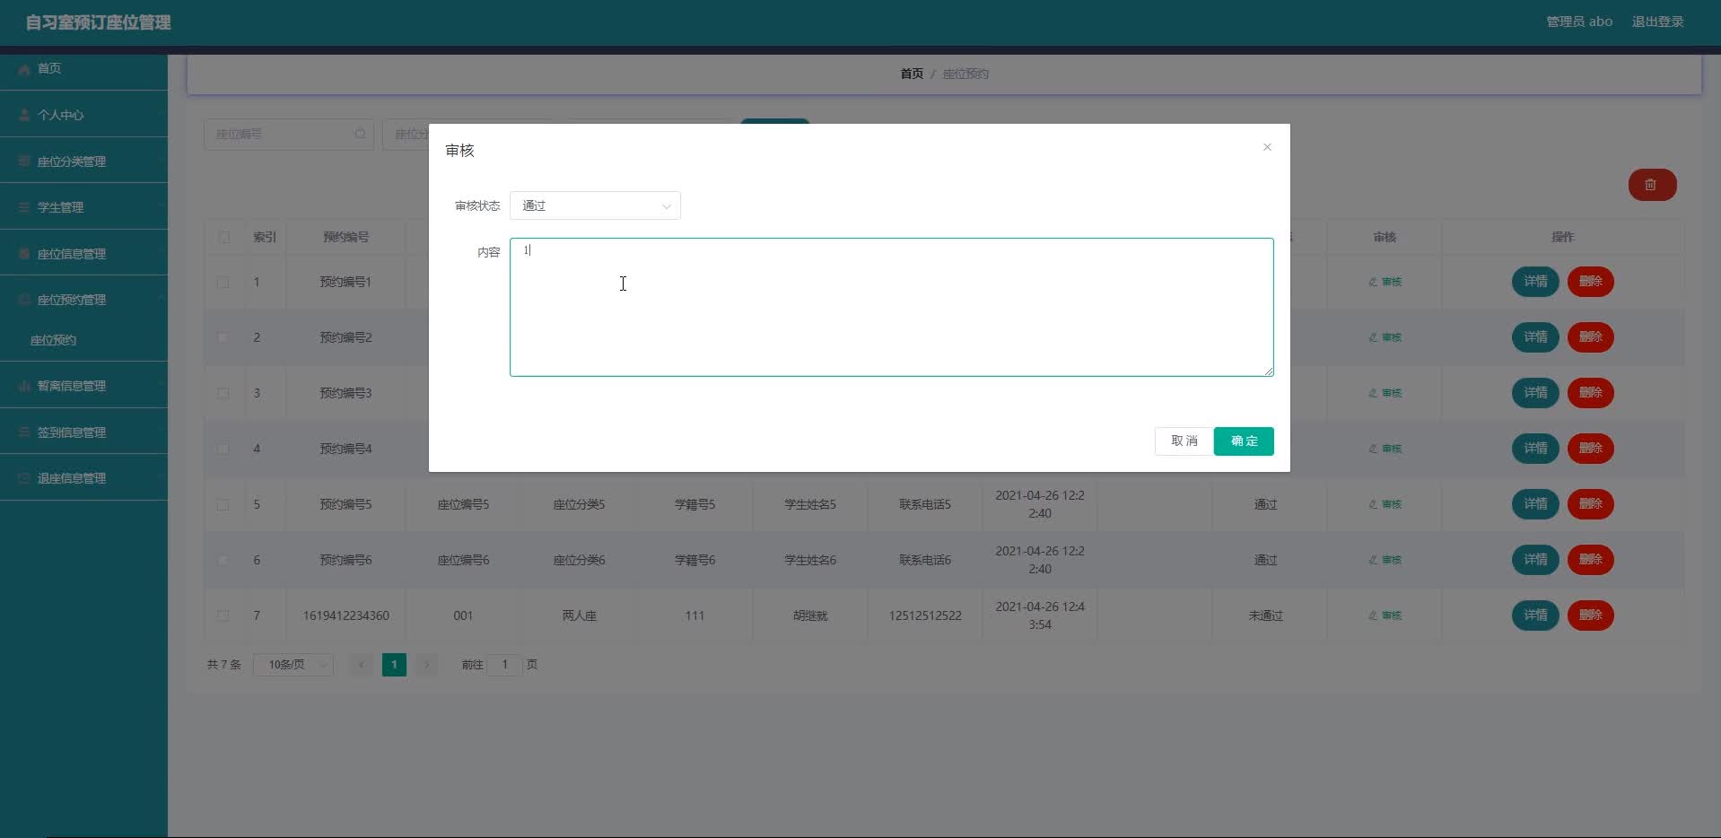Click 首页 in the breadcrumb
Screen dimensions: 1721x838
(912, 74)
